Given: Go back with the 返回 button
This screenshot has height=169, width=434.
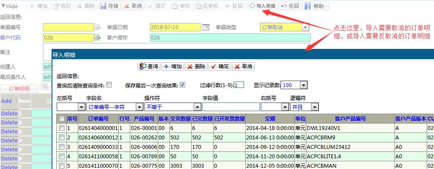Looking at the screenshot, I should point(290,6).
